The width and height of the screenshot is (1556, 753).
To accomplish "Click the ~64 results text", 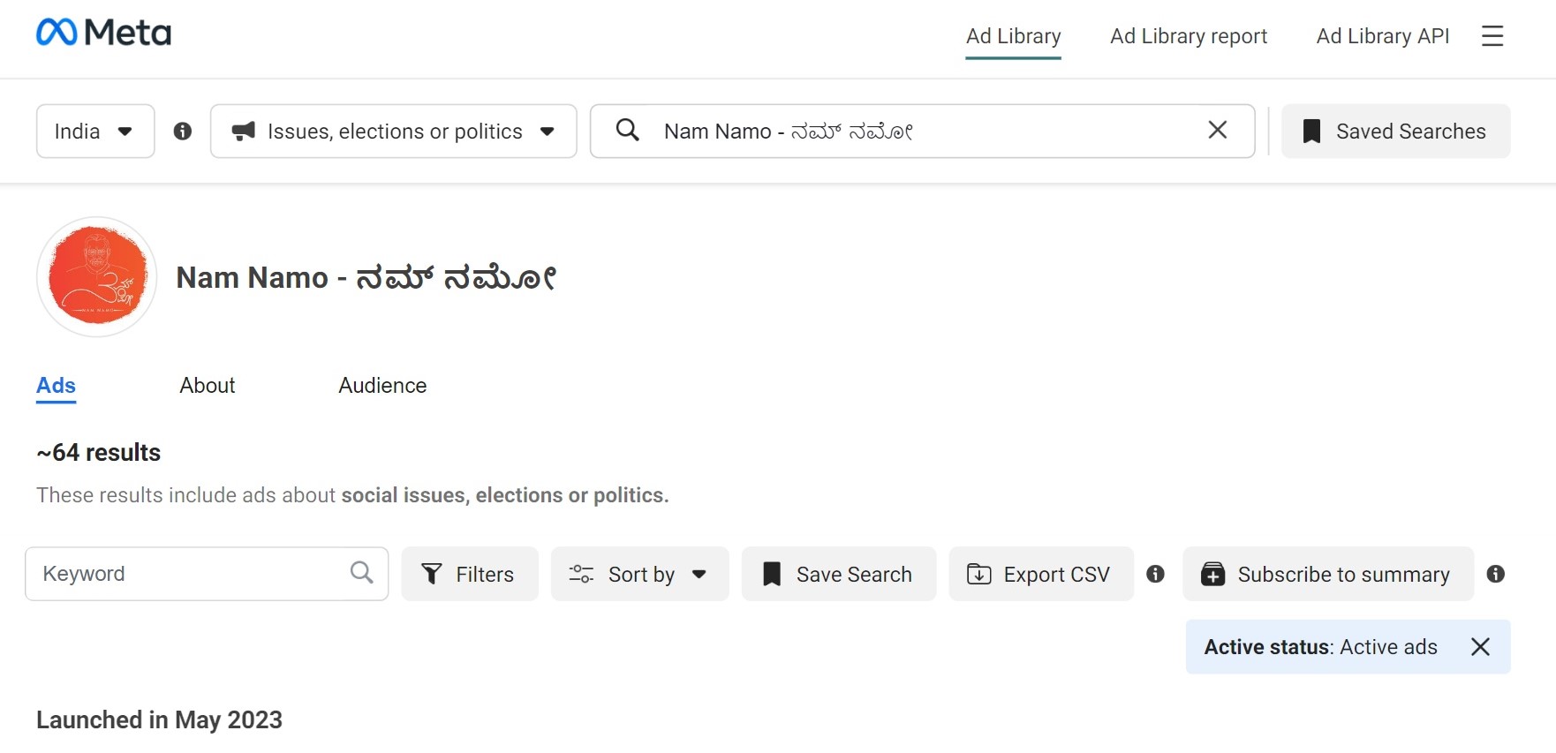I will tap(99, 453).
